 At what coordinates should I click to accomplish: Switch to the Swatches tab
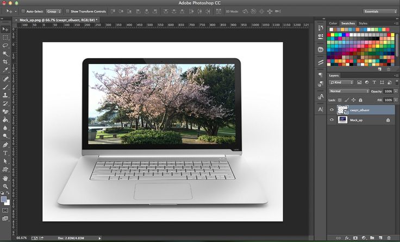tap(348, 23)
